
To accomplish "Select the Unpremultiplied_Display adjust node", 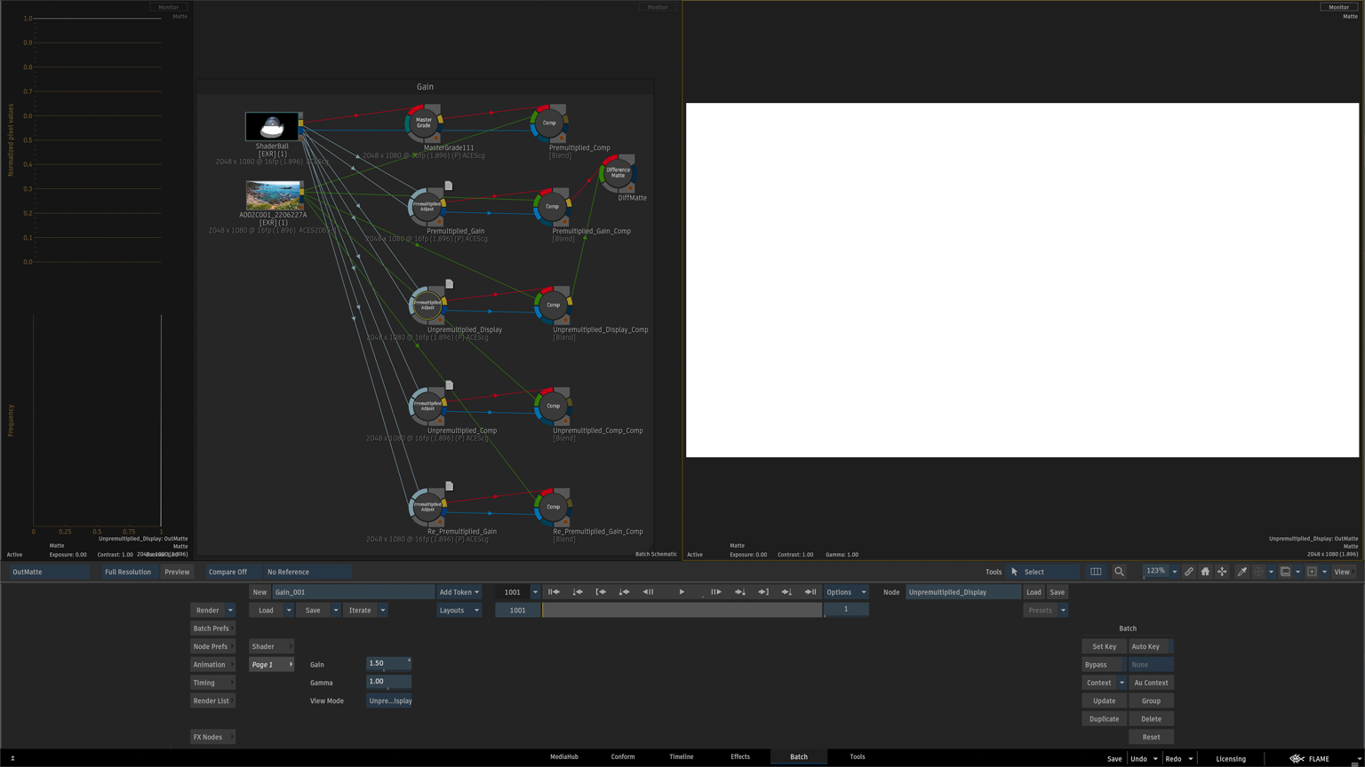I will pos(427,304).
